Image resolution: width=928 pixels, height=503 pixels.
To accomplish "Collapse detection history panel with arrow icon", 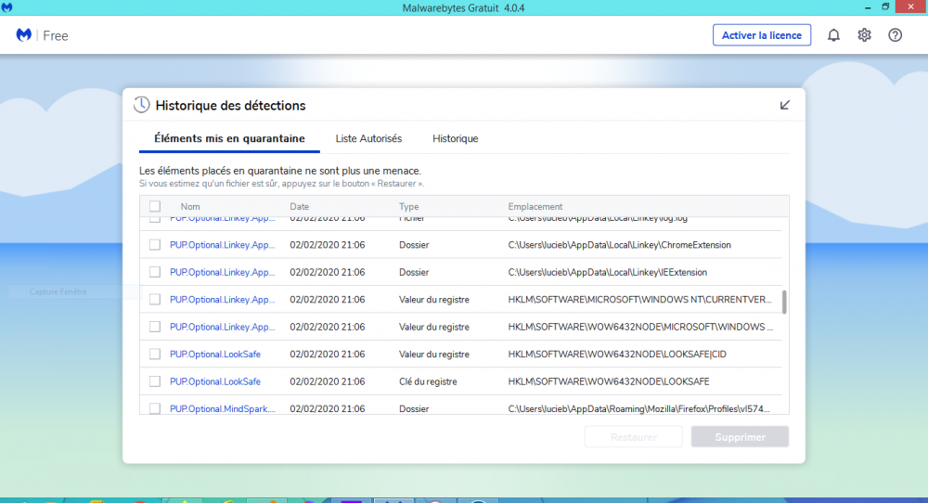I will (785, 105).
